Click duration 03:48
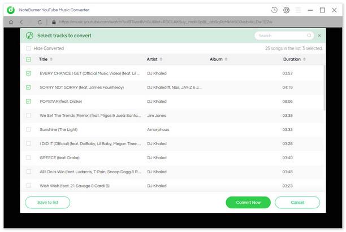Viewport: 346px width, 232px height. click(x=288, y=172)
